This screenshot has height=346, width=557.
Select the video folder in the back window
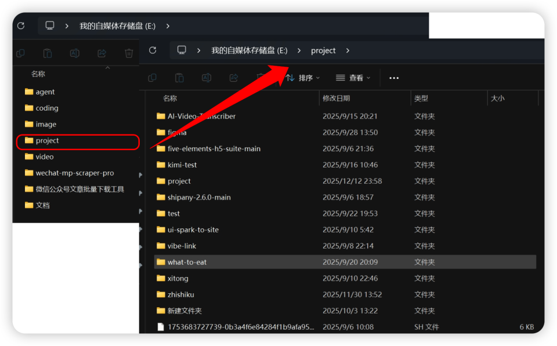[45, 156]
